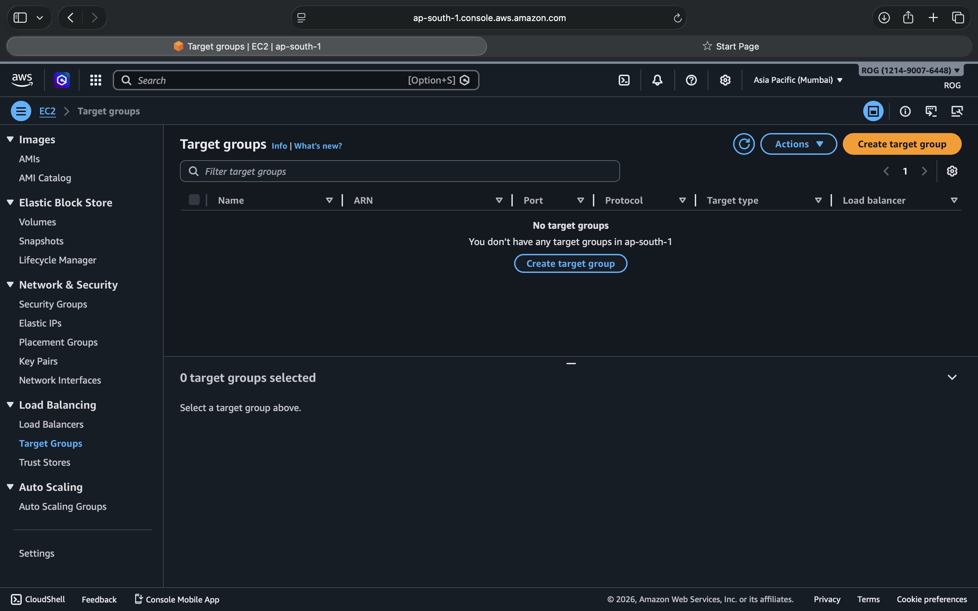Refresh the target groups list
Image resolution: width=978 pixels, height=611 pixels.
pyautogui.click(x=744, y=144)
